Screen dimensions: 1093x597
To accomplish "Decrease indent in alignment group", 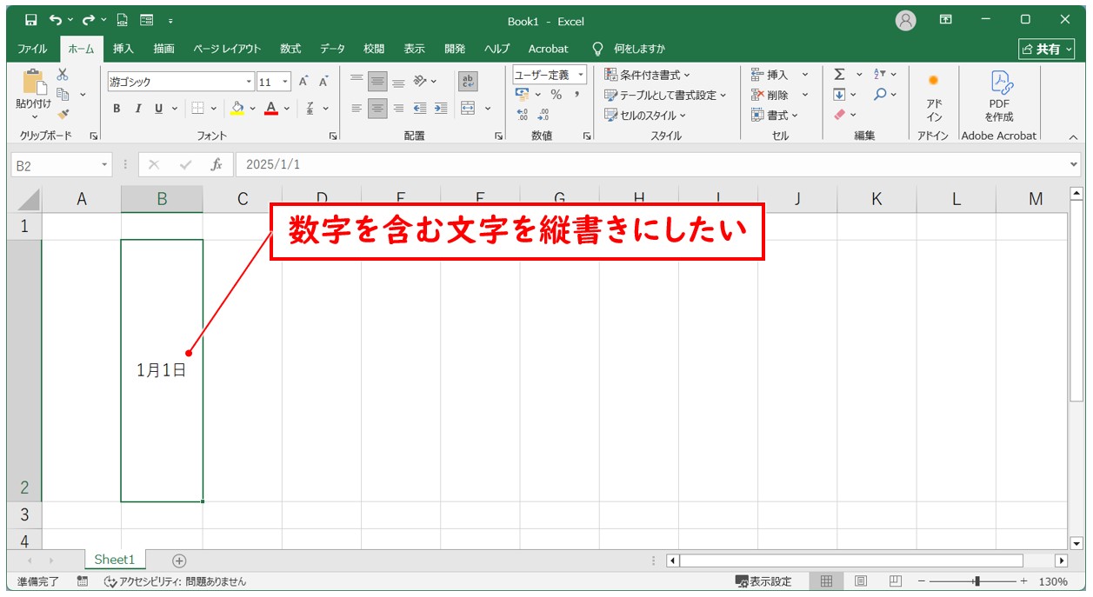I will point(420,109).
